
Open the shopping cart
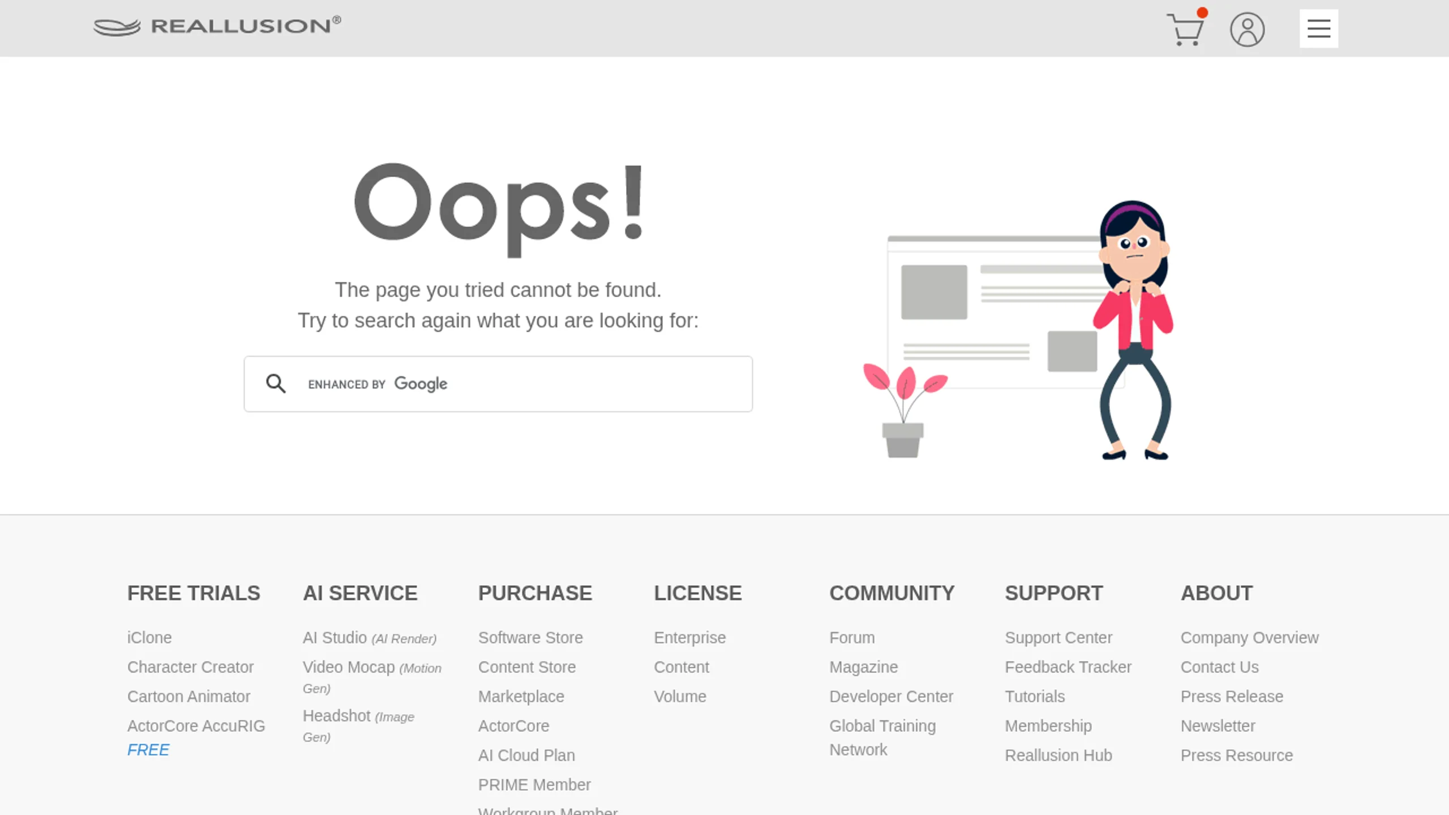(x=1186, y=28)
